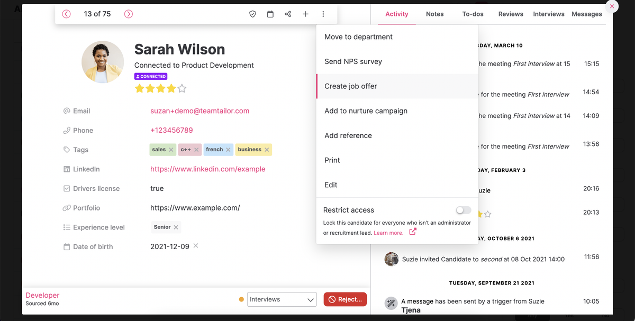
Task: Toggle the Restrict access switch
Action: (x=463, y=210)
